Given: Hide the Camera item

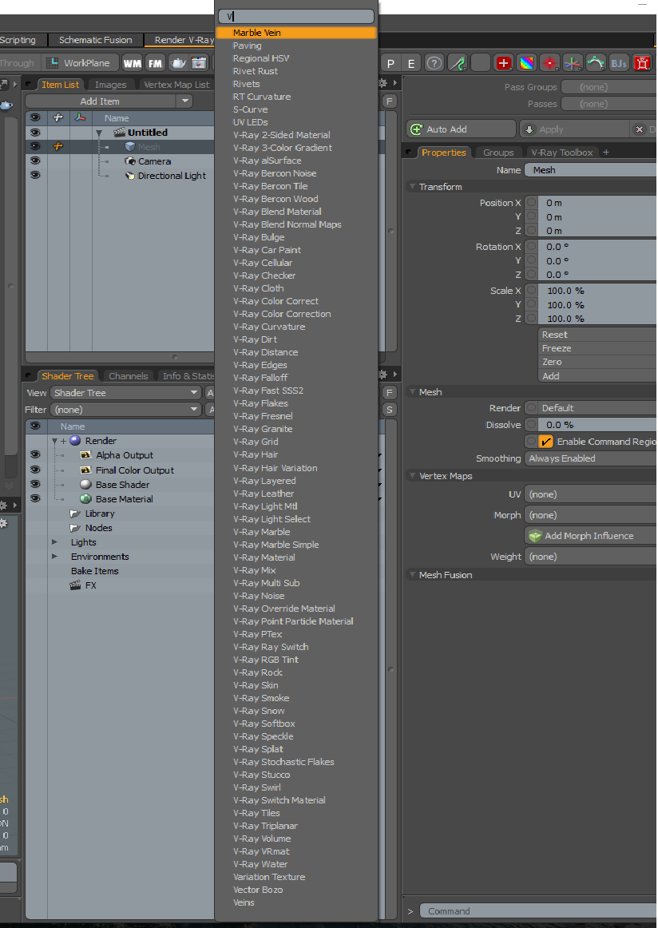Looking at the screenshot, I should click(35, 161).
